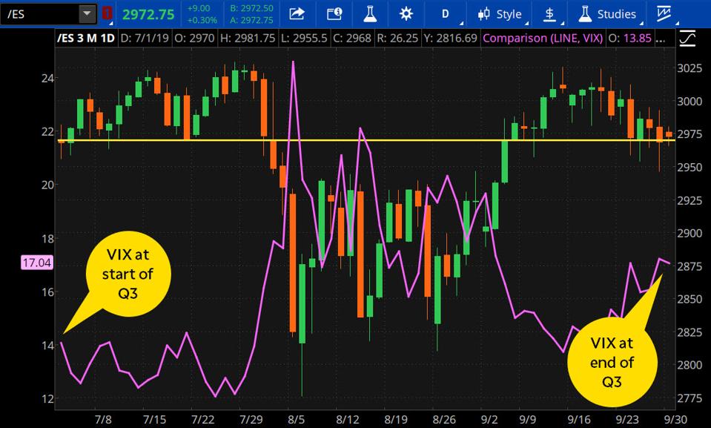
Task: Open the Studies menu
Action: (608, 13)
